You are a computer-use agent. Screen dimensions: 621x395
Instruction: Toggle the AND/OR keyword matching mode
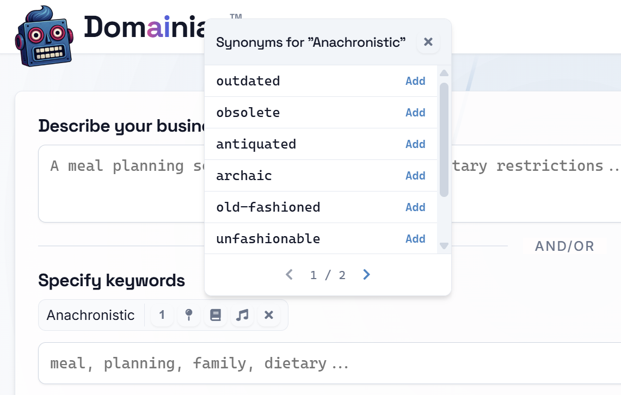pyautogui.click(x=564, y=246)
